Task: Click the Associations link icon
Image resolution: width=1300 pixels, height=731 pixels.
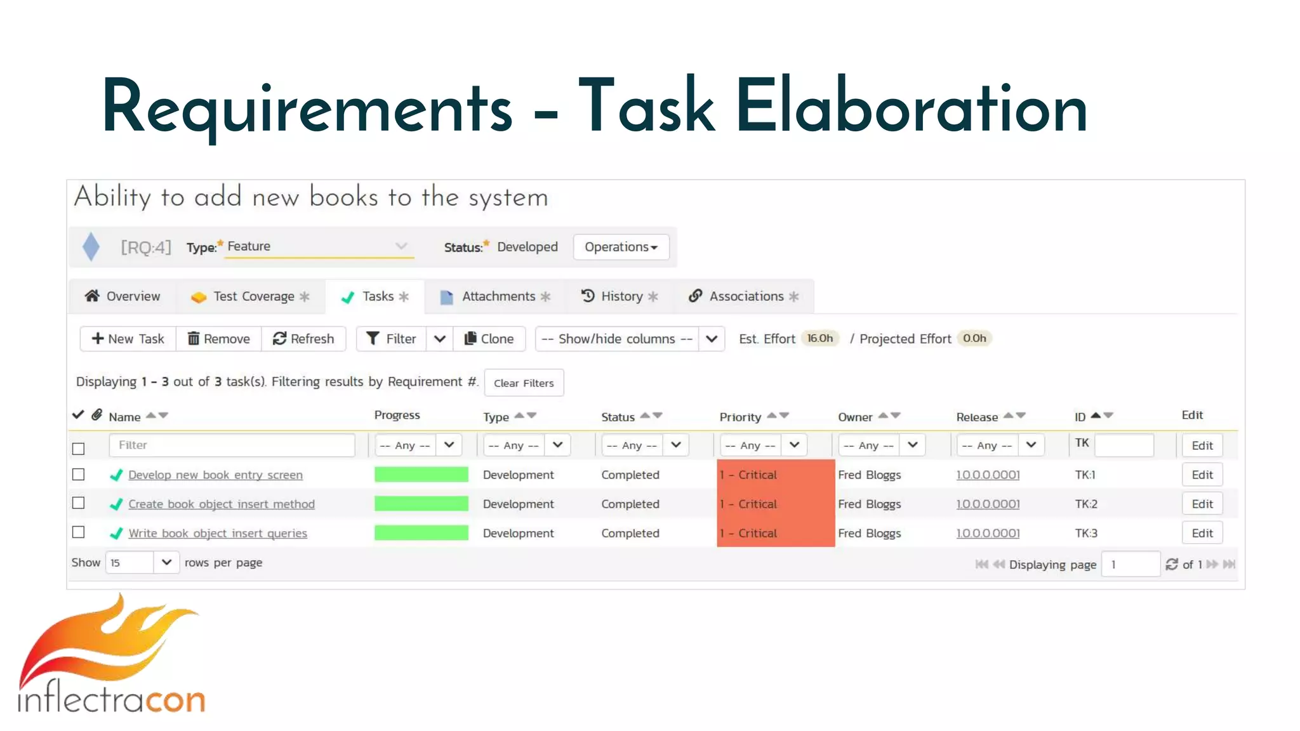Action: pos(696,296)
